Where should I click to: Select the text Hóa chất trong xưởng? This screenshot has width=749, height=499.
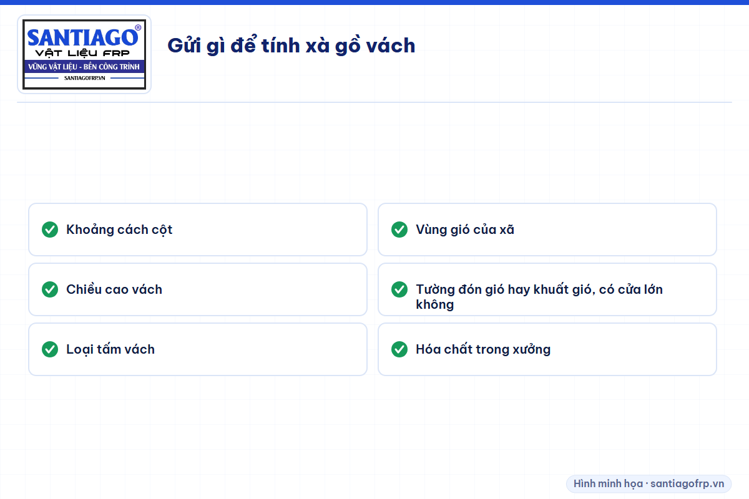tap(483, 349)
